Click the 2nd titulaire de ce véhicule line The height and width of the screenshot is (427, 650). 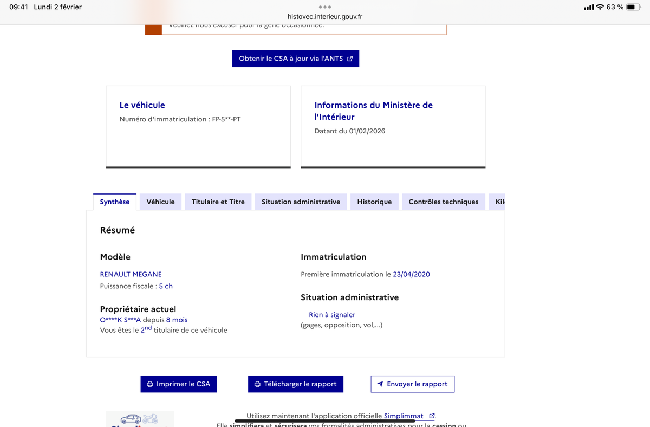(164, 329)
